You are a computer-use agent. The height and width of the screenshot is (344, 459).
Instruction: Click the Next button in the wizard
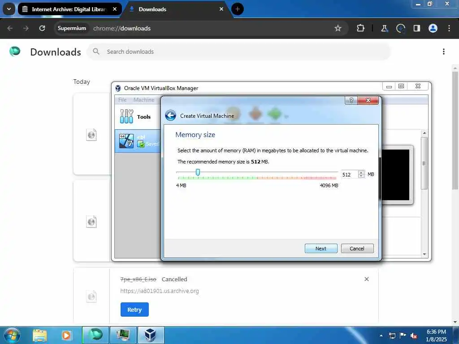321,248
